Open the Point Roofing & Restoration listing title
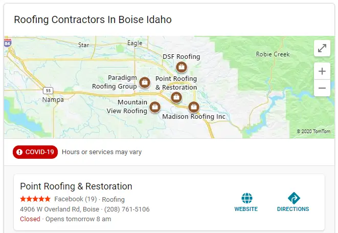 [x=76, y=186]
